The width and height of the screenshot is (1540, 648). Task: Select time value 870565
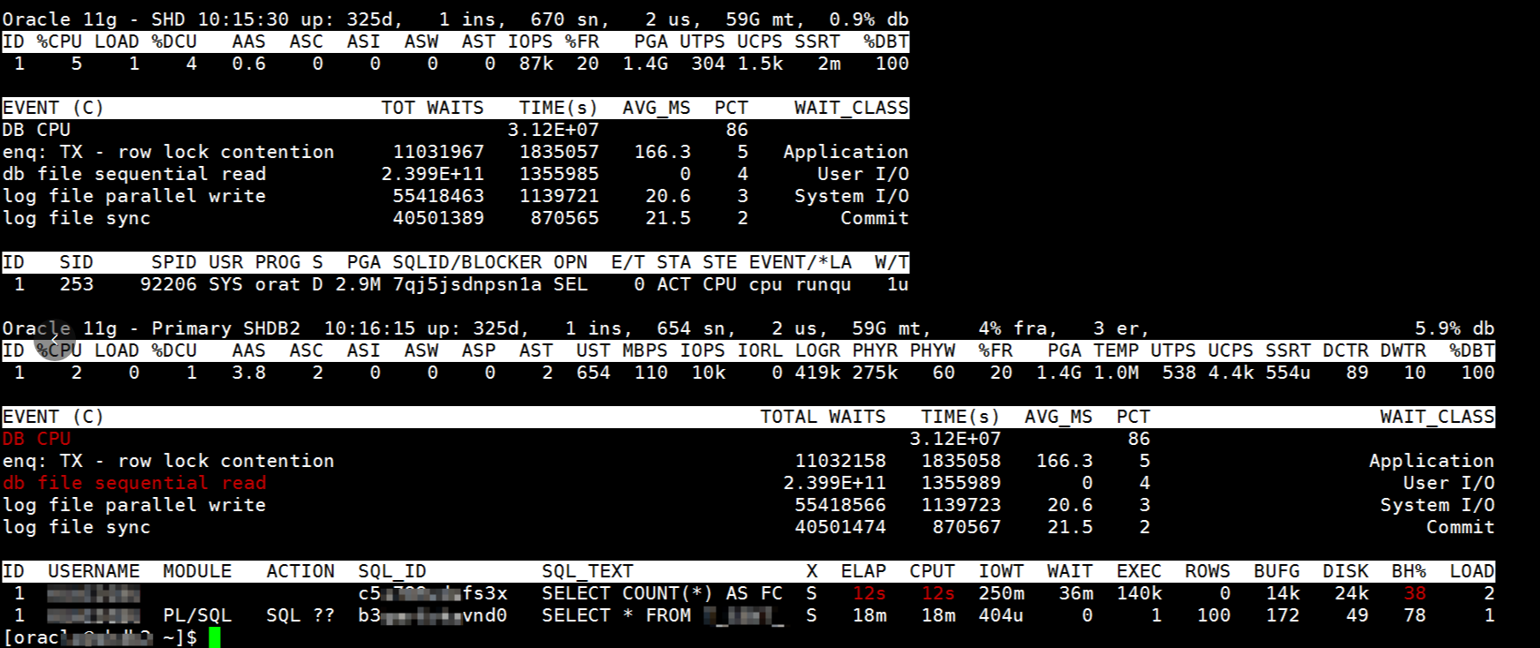[565, 218]
